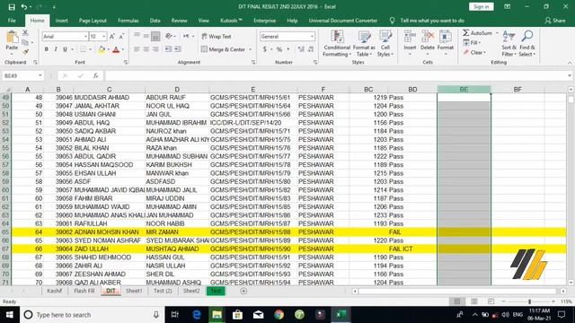Open Conditional Formatting menu
575x323 pixels.
[337, 43]
